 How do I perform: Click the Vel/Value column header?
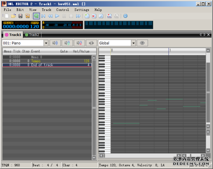point(81,51)
